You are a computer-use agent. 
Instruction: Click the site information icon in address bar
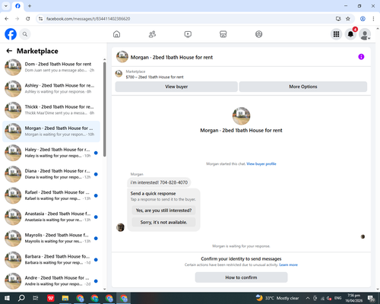tap(40, 19)
